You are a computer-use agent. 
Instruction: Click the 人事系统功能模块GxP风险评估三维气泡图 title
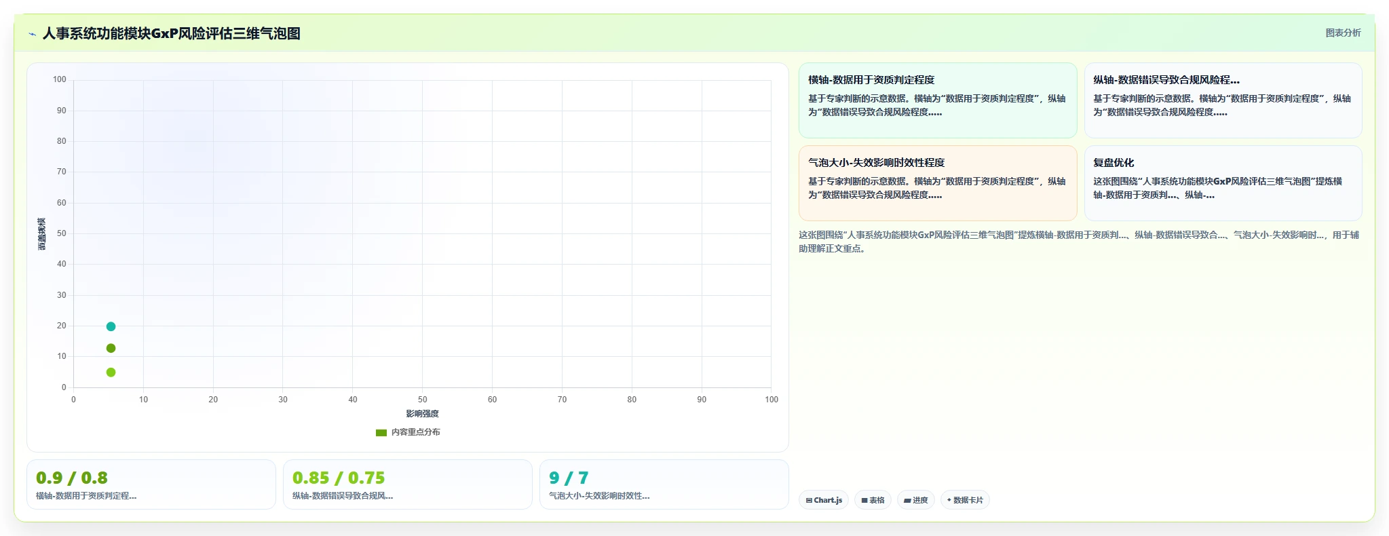tap(172, 33)
